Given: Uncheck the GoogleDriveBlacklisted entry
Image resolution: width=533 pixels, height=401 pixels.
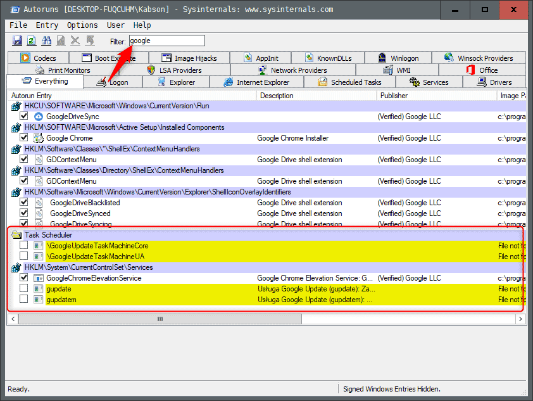Looking at the screenshot, I should 24,202.
